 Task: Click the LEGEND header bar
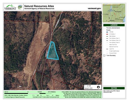(x=114, y=25)
